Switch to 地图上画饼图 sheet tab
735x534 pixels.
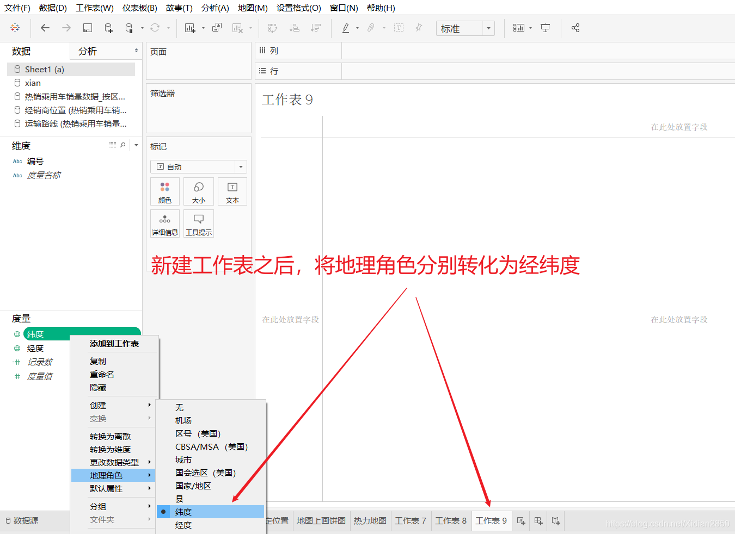pos(321,521)
